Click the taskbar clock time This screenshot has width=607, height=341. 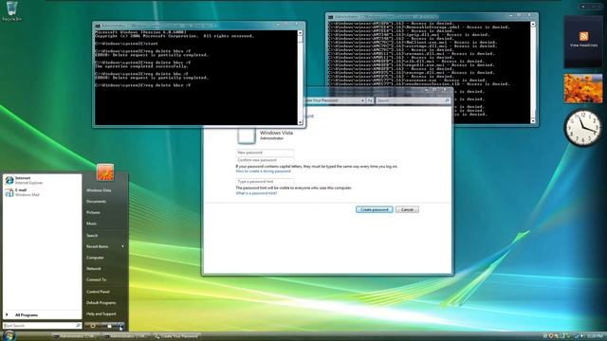click(x=595, y=336)
